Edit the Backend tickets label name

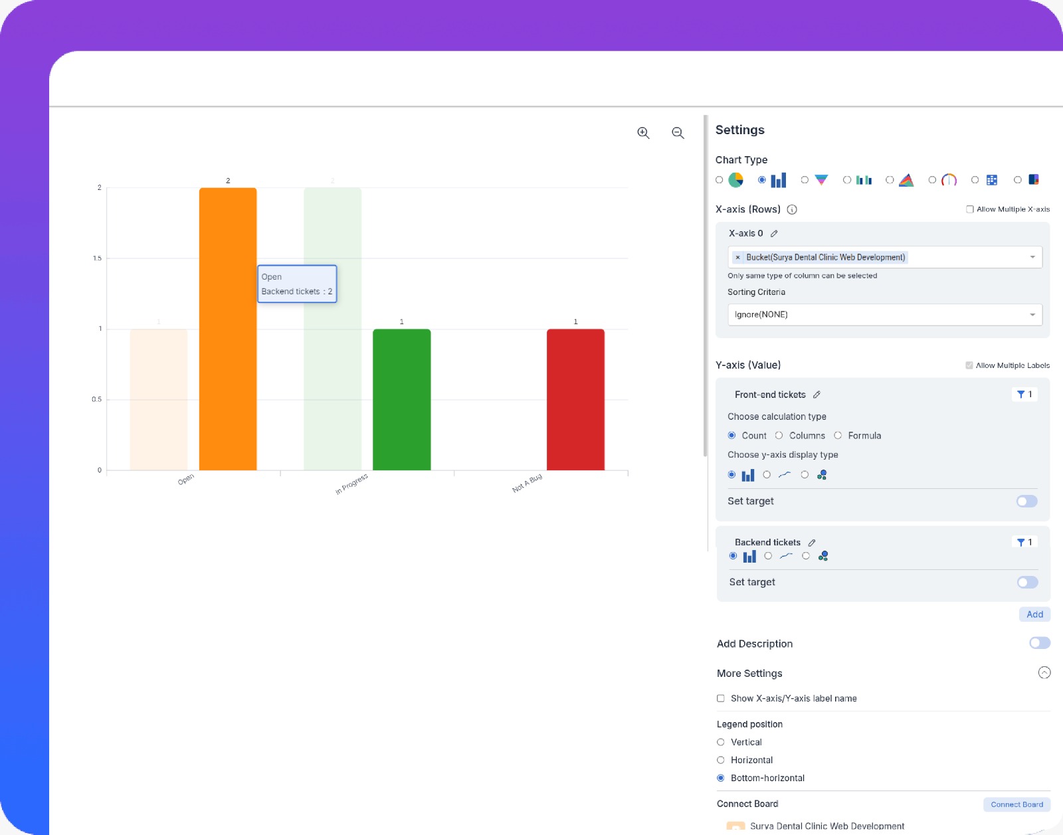click(813, 542)
